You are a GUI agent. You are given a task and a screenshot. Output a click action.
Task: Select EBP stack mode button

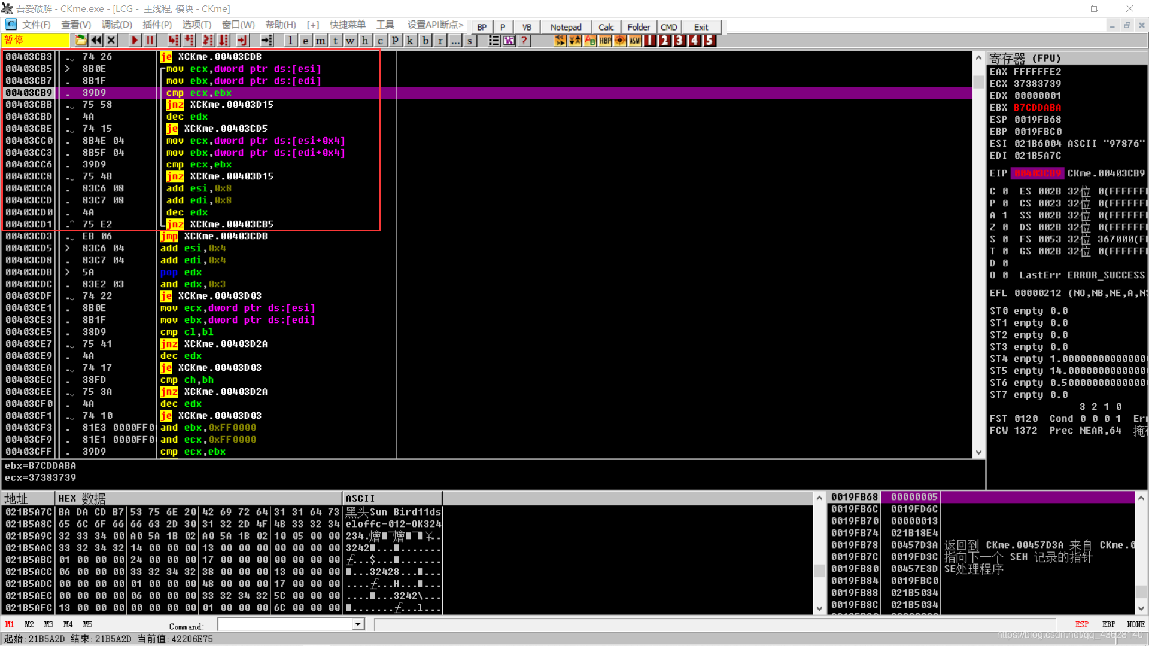(1109, 624)
